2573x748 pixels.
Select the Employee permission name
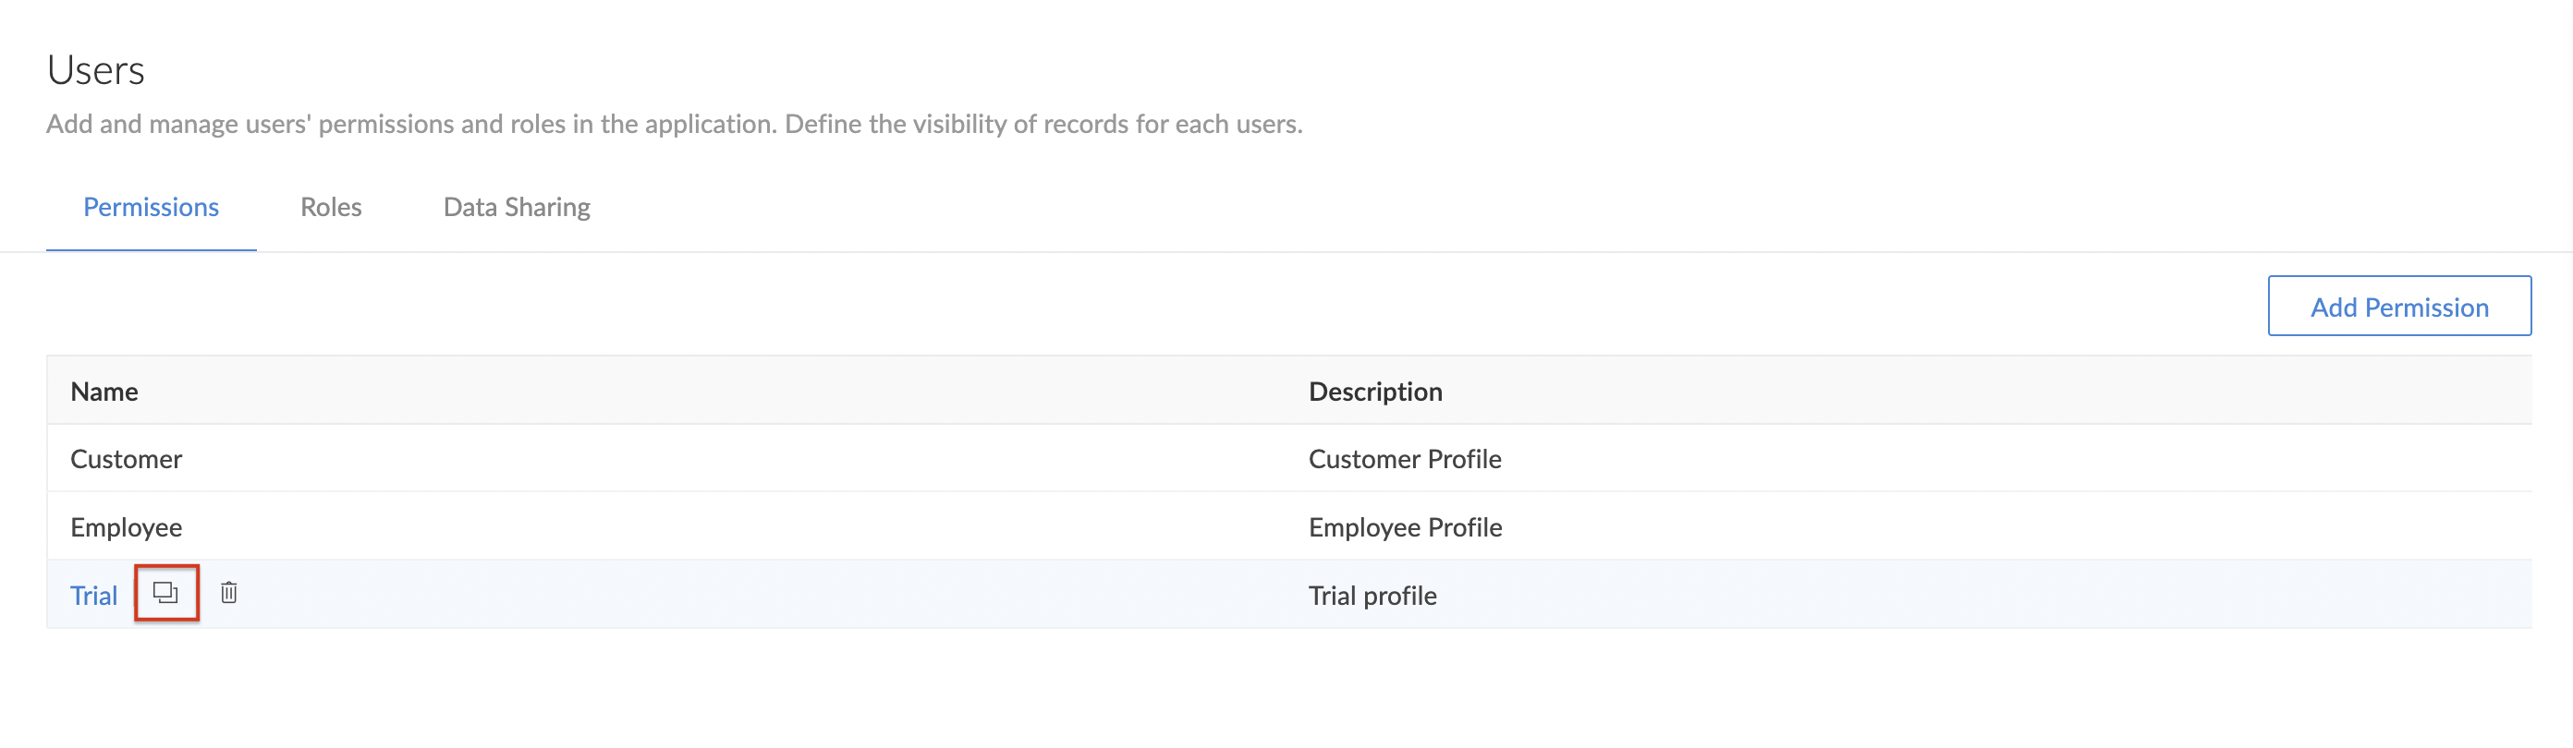(126, 527)
